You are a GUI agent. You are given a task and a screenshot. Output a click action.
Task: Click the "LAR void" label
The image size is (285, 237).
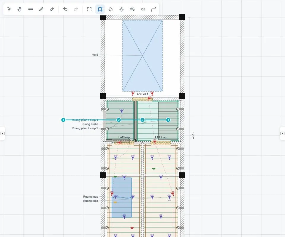142,94
